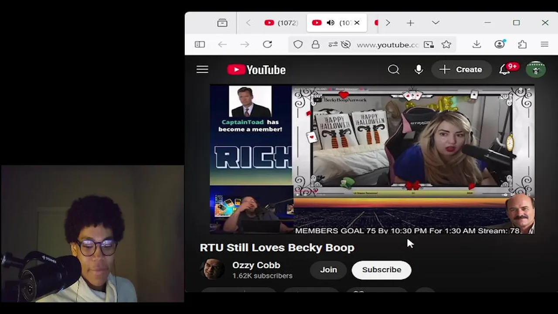Viewport: 558px width, 314px height.
Task: Open the Ozzy Cobb channel avatar
Action: point(212,270)
